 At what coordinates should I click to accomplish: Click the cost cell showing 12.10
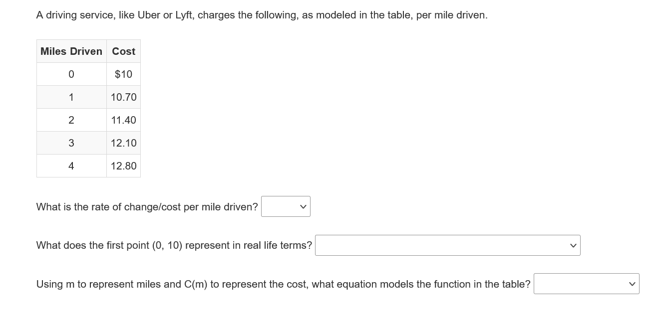(123, 143)
